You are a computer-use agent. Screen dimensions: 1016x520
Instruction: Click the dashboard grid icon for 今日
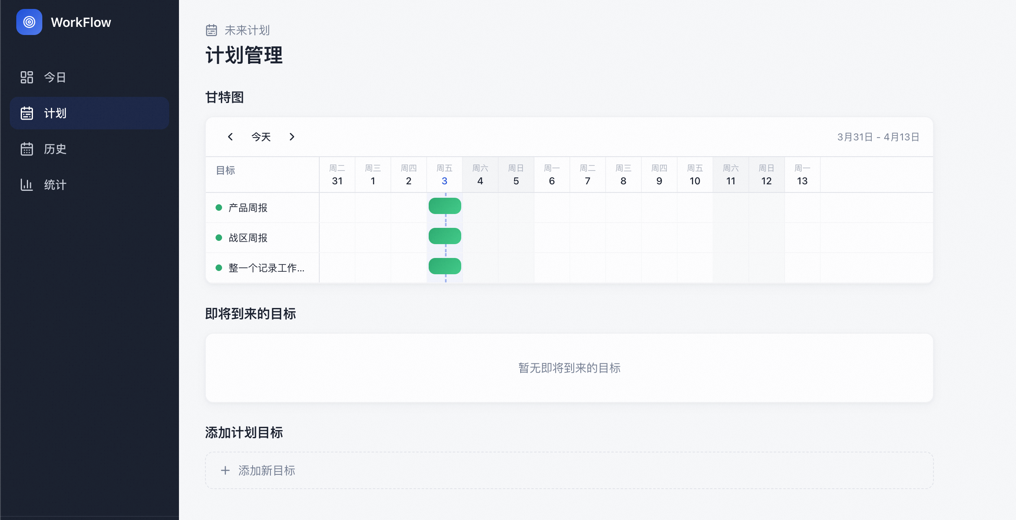pyautogui.click(x=27, y=77)
